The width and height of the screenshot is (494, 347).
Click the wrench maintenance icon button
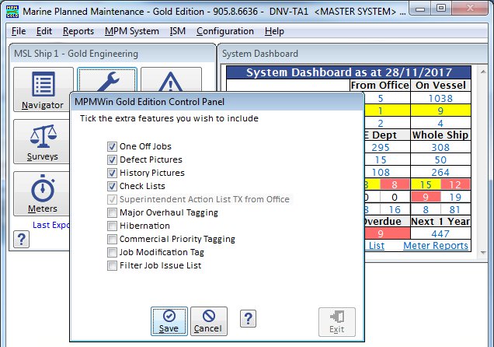[107, 79]
